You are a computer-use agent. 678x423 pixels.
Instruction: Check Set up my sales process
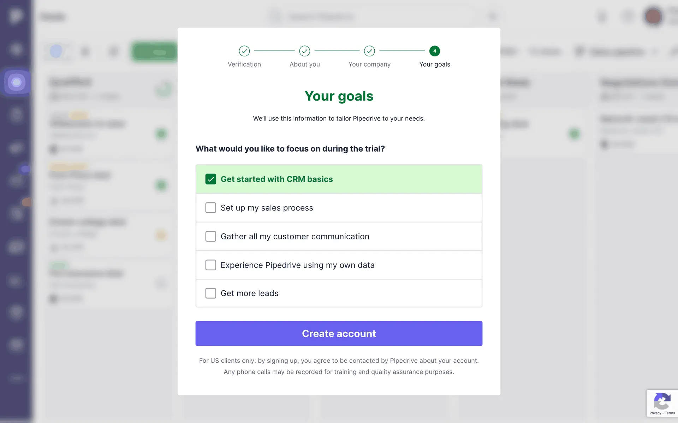click(211, 208)
